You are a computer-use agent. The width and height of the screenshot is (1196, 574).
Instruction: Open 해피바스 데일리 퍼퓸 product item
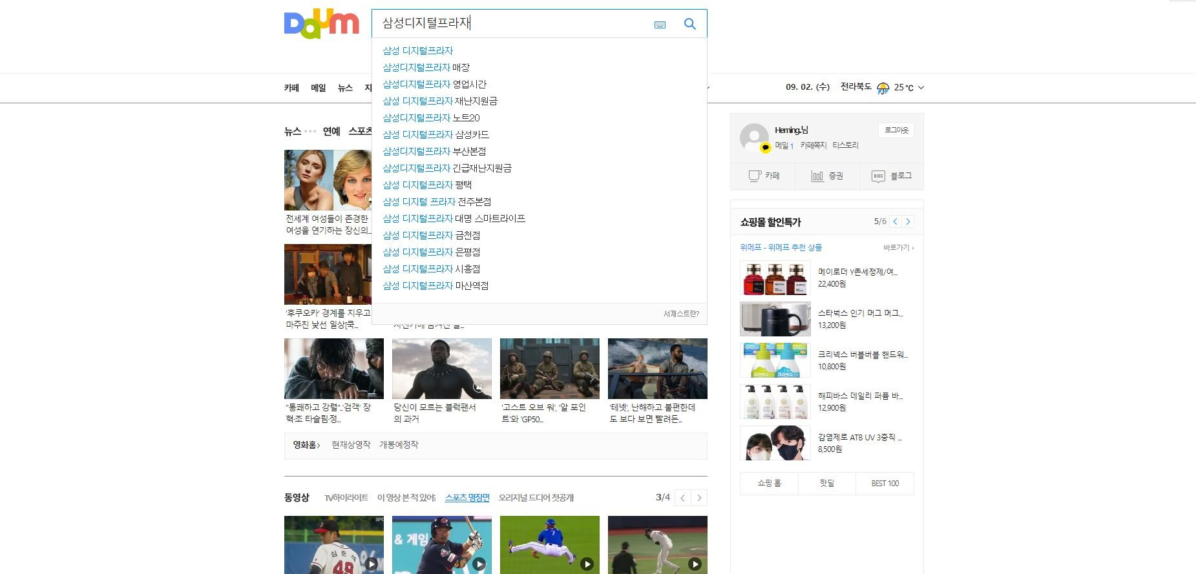point(827,402)
